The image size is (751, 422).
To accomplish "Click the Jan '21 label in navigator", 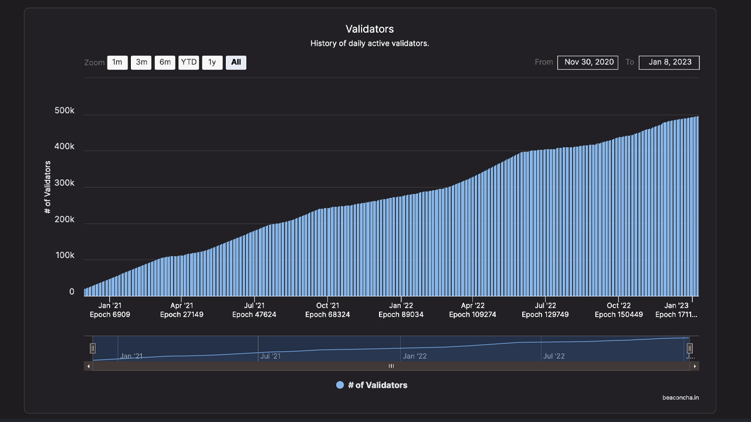I will pyautogui.click(x=131, y=356).
